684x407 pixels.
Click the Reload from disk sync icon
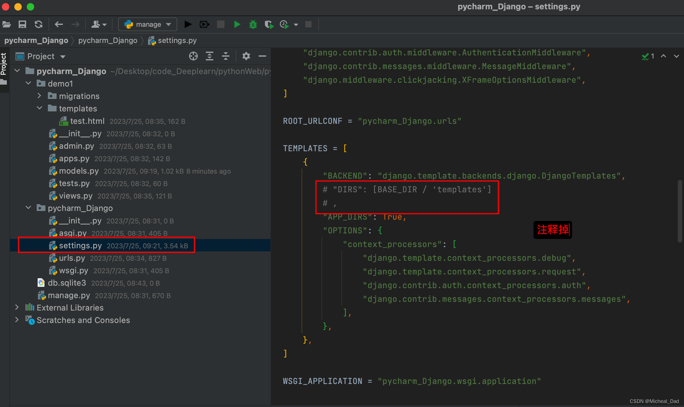point(39,24)
